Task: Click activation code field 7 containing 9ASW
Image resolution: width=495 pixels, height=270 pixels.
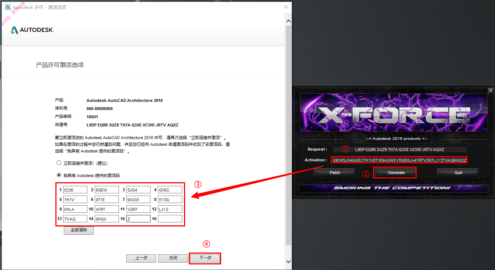Action: click(138, 200)
